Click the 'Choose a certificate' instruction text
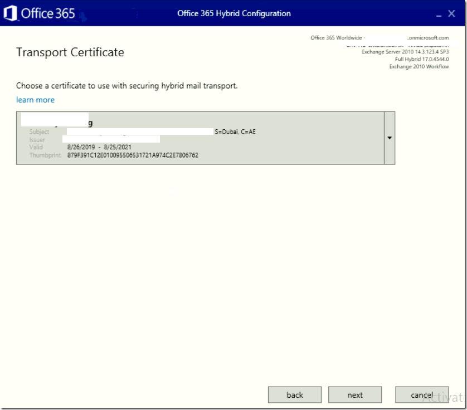467x410 pixels. point(127,86)
